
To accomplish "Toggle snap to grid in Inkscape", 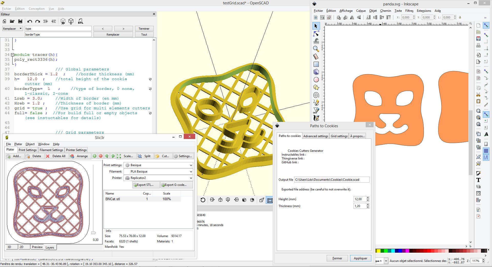I will 486,151.
